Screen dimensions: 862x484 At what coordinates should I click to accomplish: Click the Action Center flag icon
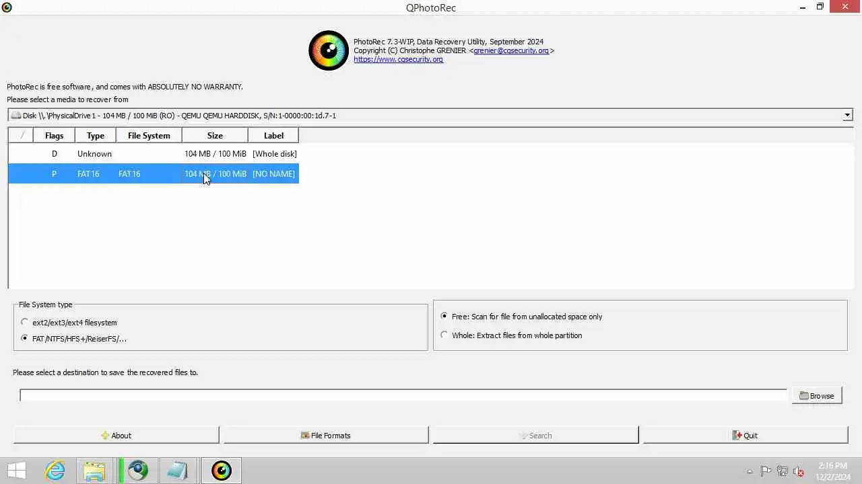pyautogui.click(x=766, y=471)
